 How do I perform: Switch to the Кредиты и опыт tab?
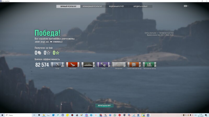(141, 6)
